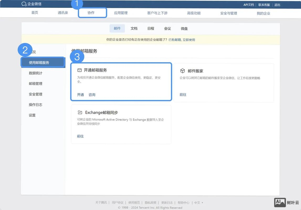Open the 客户与上下游 menu
The width and height of the screenshot is (301, 210).
pyautogui.click(x=157, y=13)
